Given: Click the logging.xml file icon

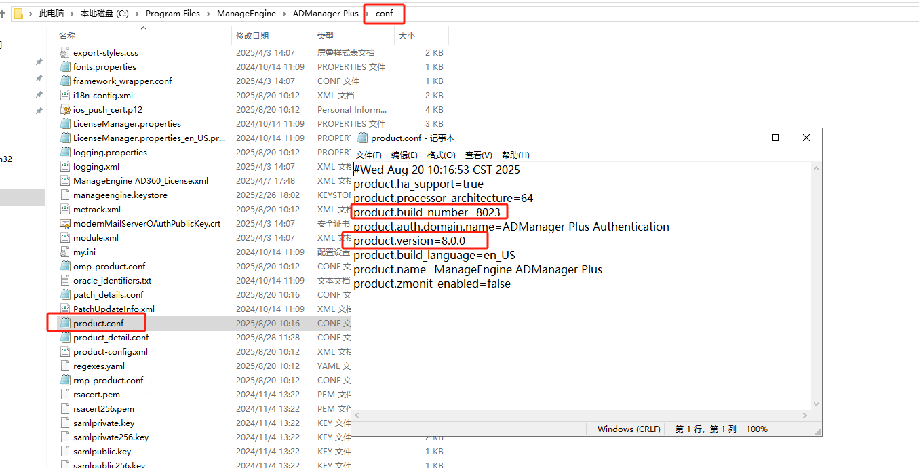Looking at the screenshot, I should pyautogui.click(x=64, y=167).
